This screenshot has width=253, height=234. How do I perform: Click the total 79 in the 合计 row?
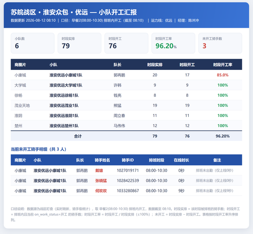coord(155,136)
